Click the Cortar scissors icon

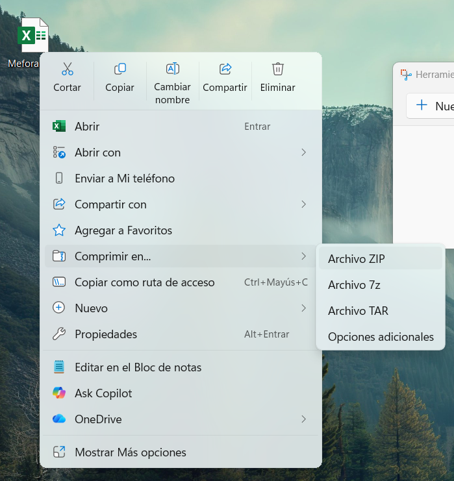tap(67, 69)
